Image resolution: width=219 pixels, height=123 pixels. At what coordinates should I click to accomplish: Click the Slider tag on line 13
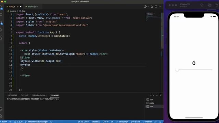click(25, 57)
